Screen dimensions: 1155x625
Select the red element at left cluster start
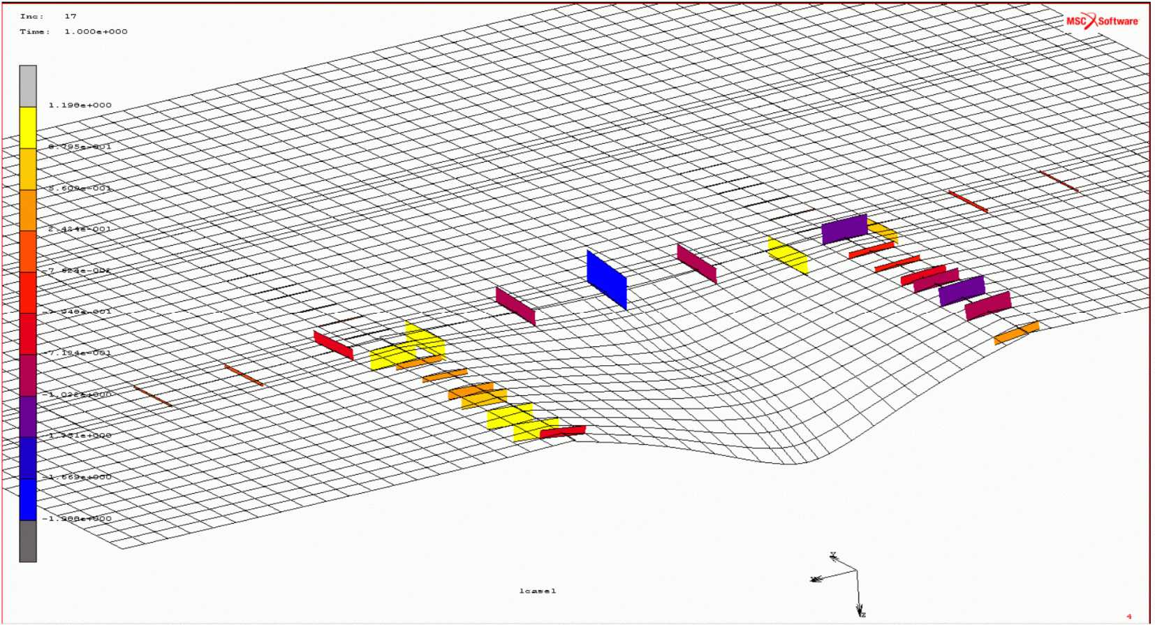[x=333, y=345]
